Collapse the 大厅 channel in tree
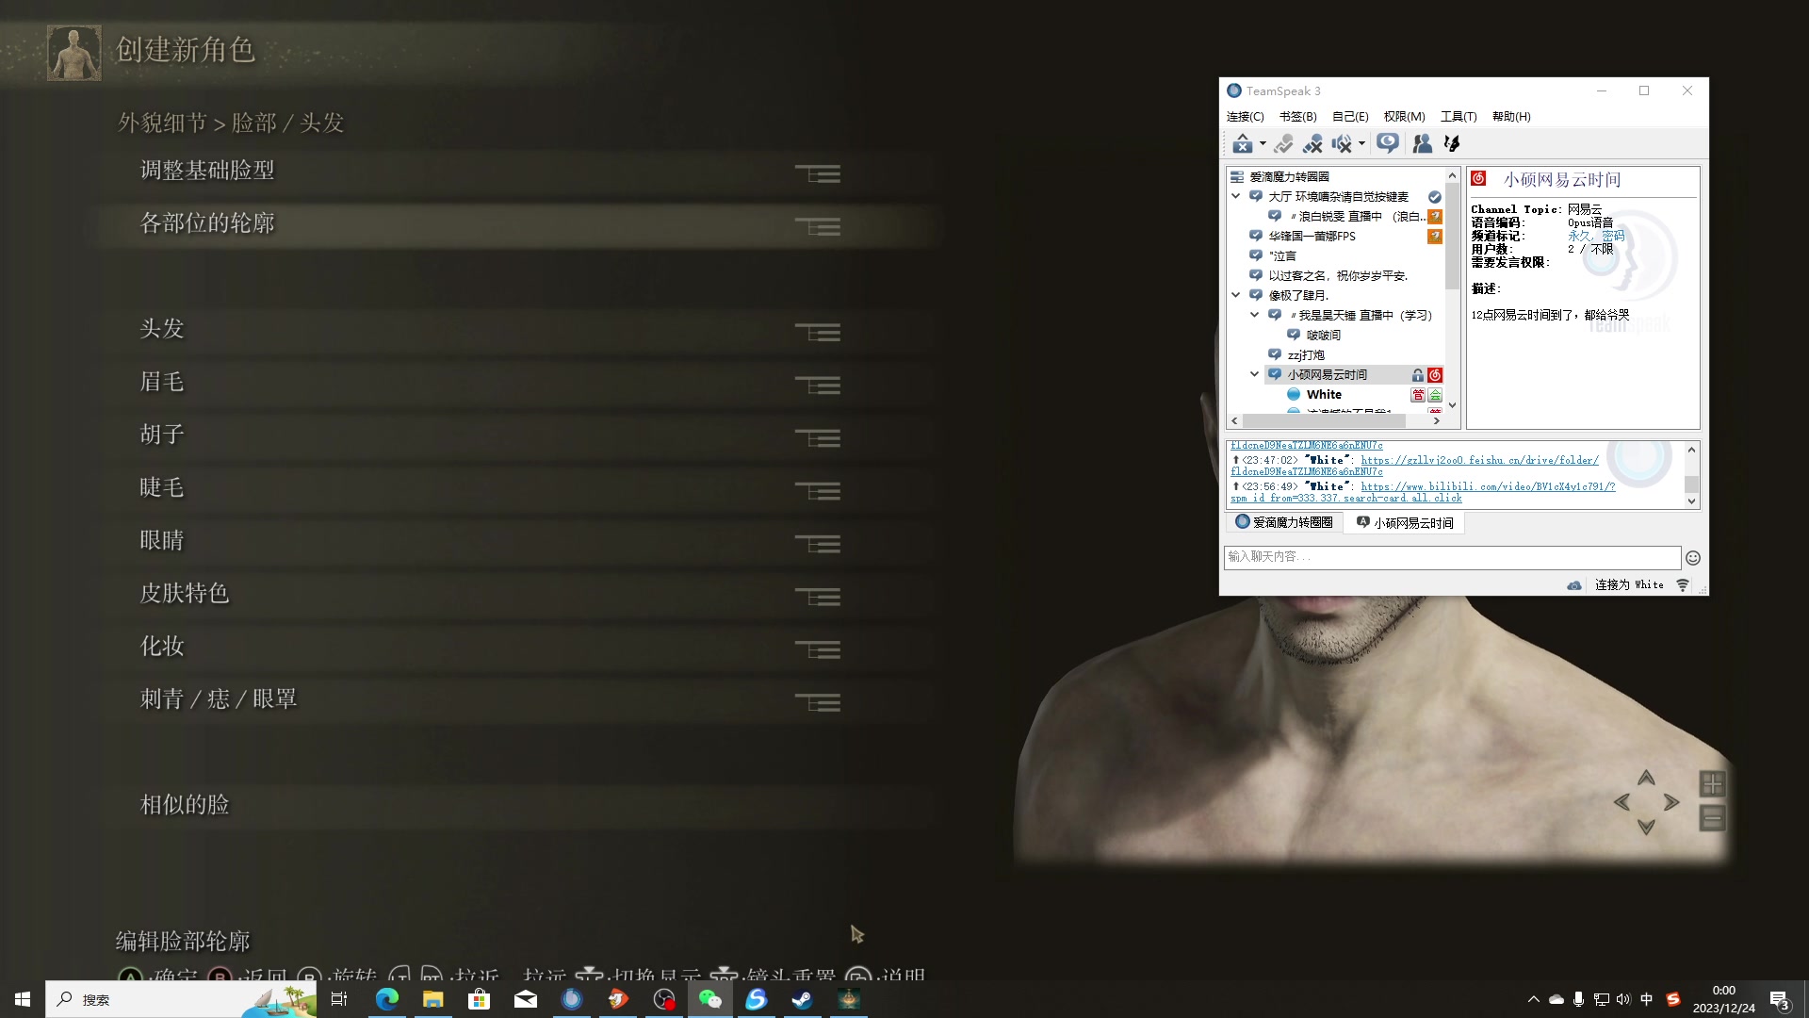1809x1018 pixels. 1235,196
